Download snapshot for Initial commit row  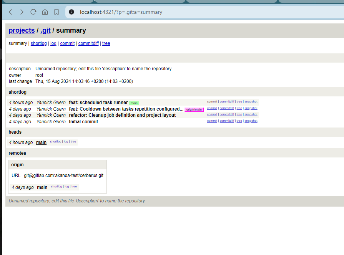251,121
